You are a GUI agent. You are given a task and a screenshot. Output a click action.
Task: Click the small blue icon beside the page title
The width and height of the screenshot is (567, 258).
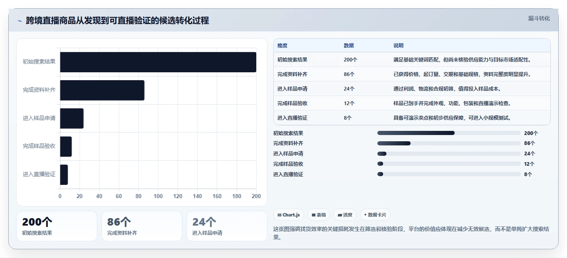coord(20,21)
